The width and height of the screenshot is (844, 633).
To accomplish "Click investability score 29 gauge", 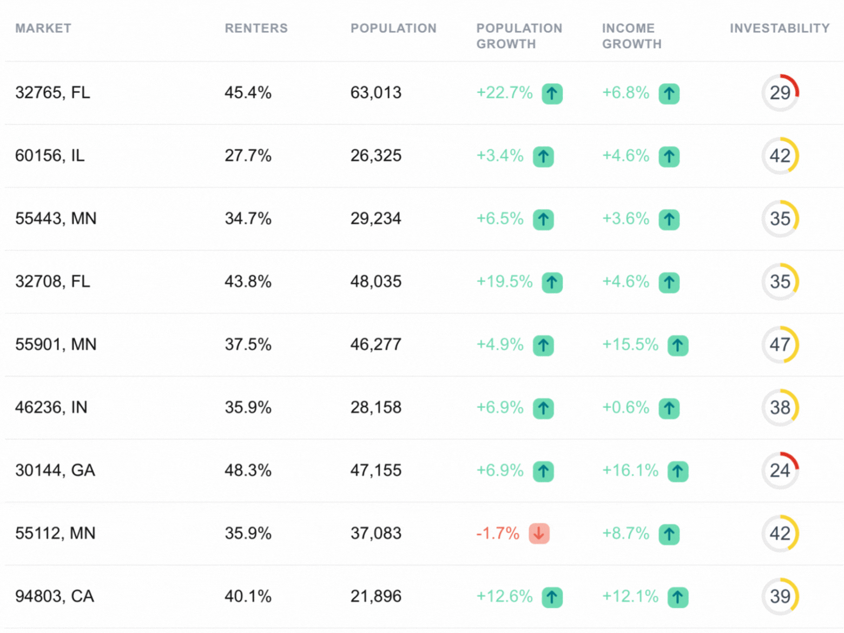I will coord(780,93).
